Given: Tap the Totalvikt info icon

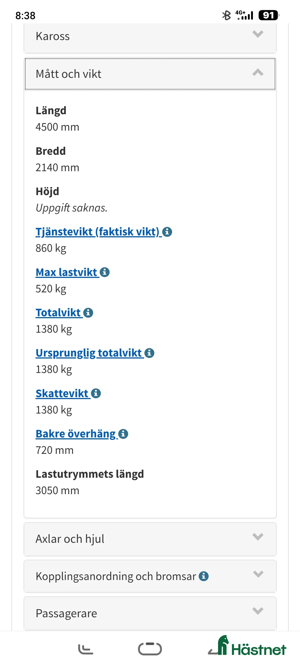Looking at the screenshot, I should click(x=88, y=312).
